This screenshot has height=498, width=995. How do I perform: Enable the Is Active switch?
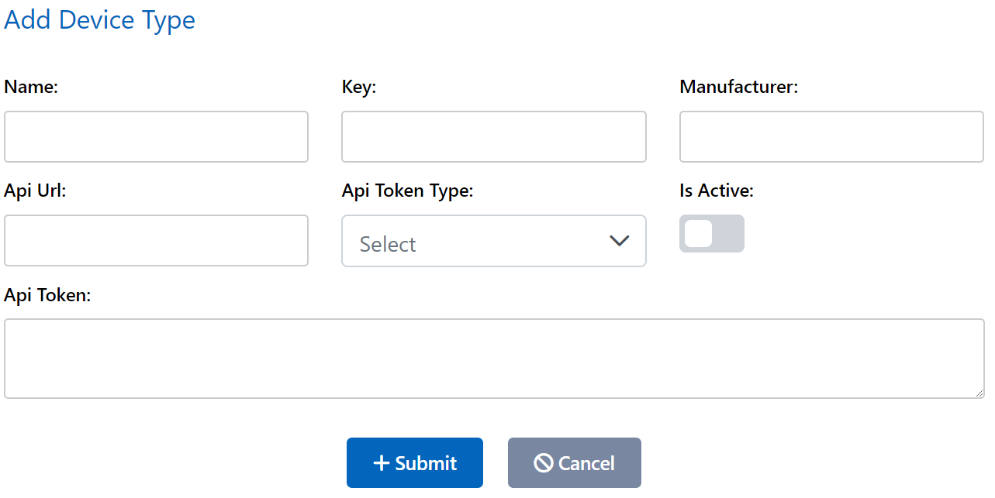pyautogui.click(x=711, y=233)
